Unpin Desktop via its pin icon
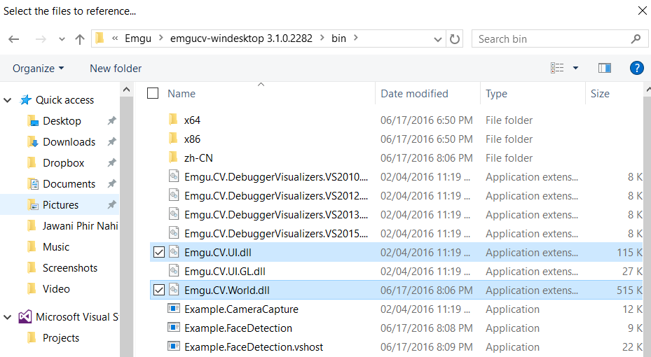The width and height of the screenshot is (651, 357). tap(111, 120)
